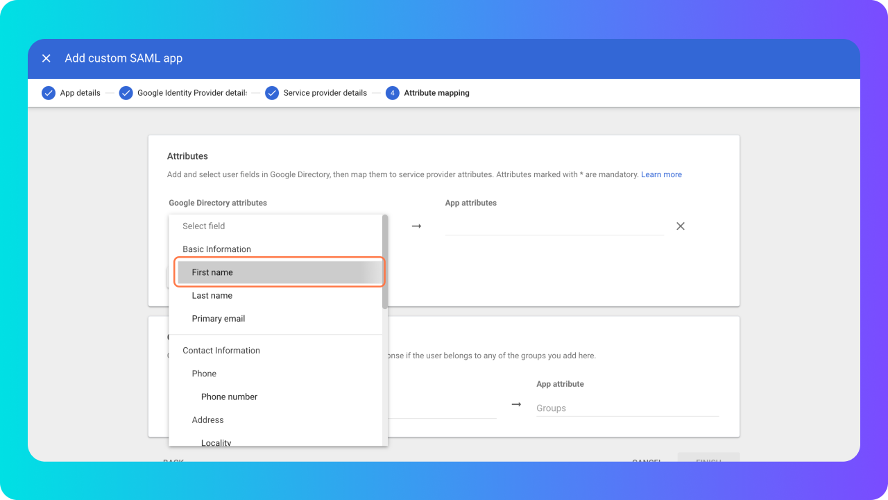Viewport: 888px width, 500px height.
Task: Open the Learn more link
Action: click(x=661, y=175)
